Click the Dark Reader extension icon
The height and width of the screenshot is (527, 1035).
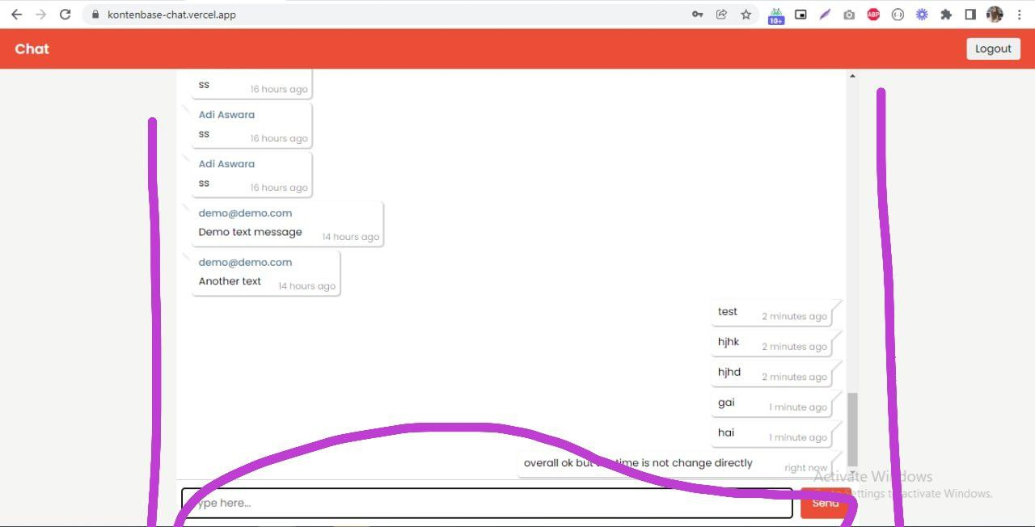click(x=897, y=14)
